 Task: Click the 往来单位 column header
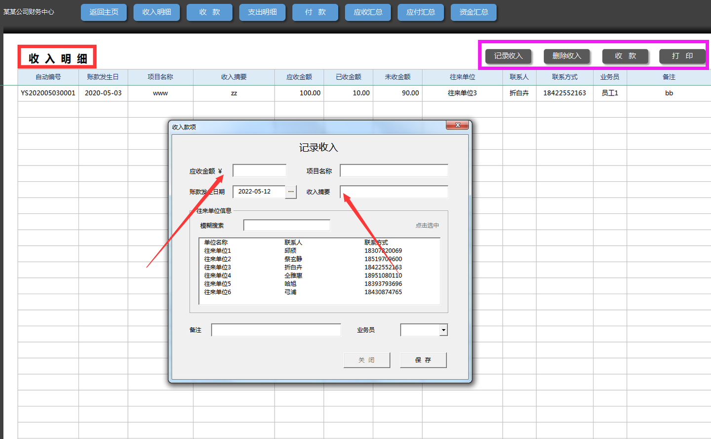(x=463, y=77)
